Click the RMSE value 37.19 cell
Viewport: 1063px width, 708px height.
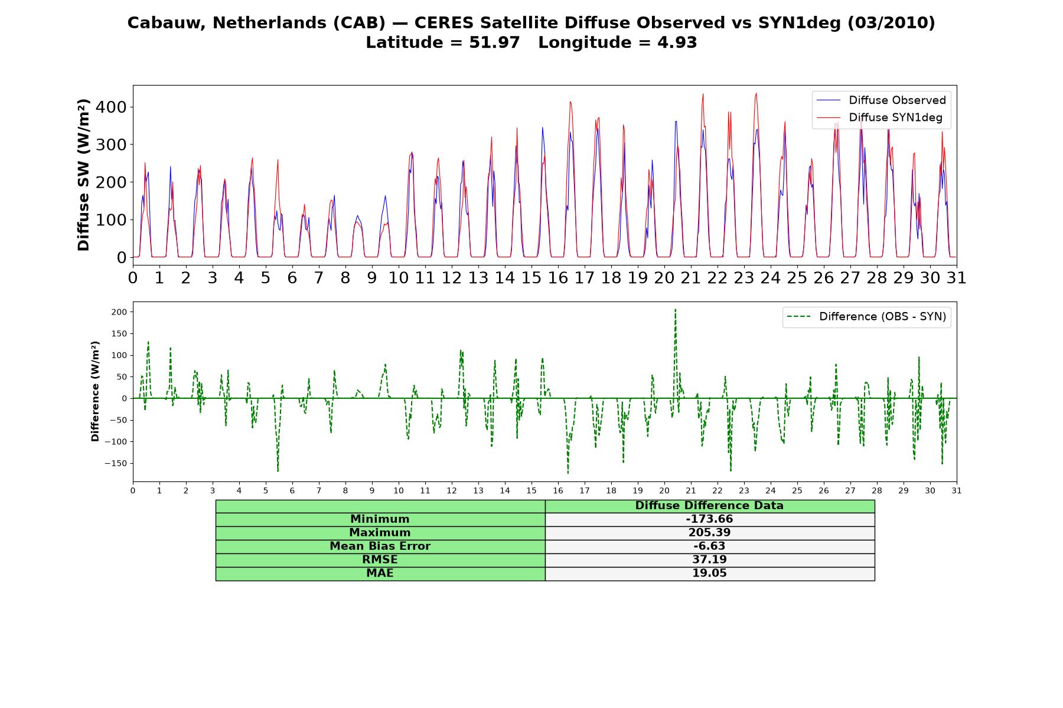point(710,560)
